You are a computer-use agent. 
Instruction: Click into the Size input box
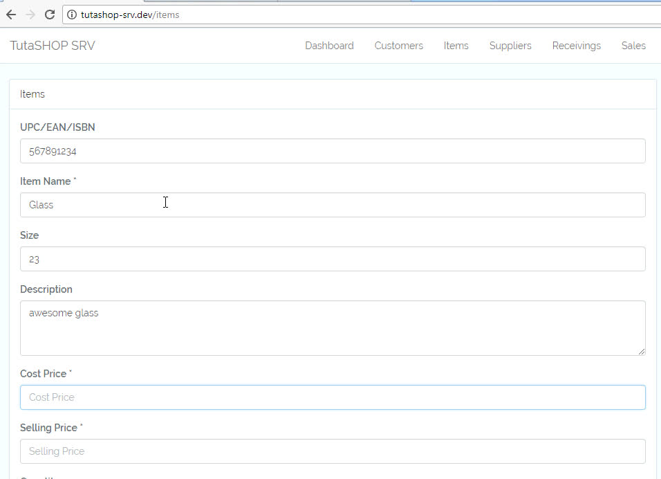click(x=333, y=259)
